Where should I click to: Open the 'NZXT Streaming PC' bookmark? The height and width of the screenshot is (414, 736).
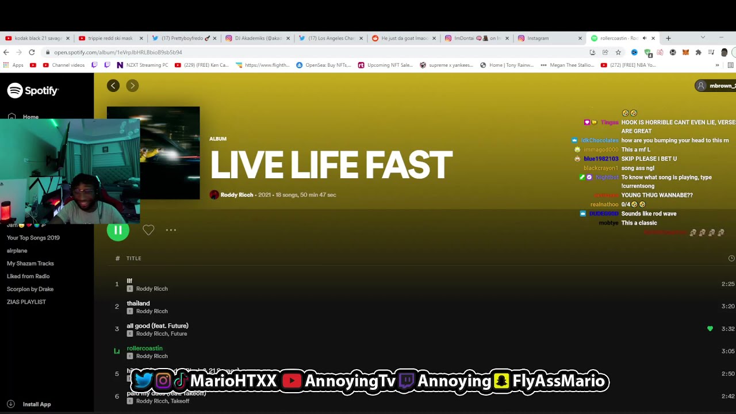coord(143,65)
